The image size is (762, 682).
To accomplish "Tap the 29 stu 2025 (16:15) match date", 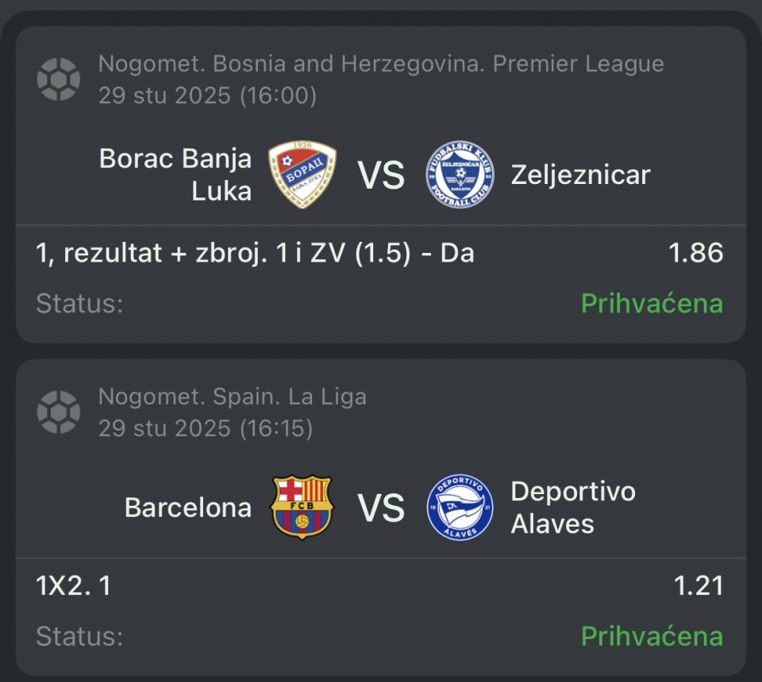I will (x=206, y=429).
